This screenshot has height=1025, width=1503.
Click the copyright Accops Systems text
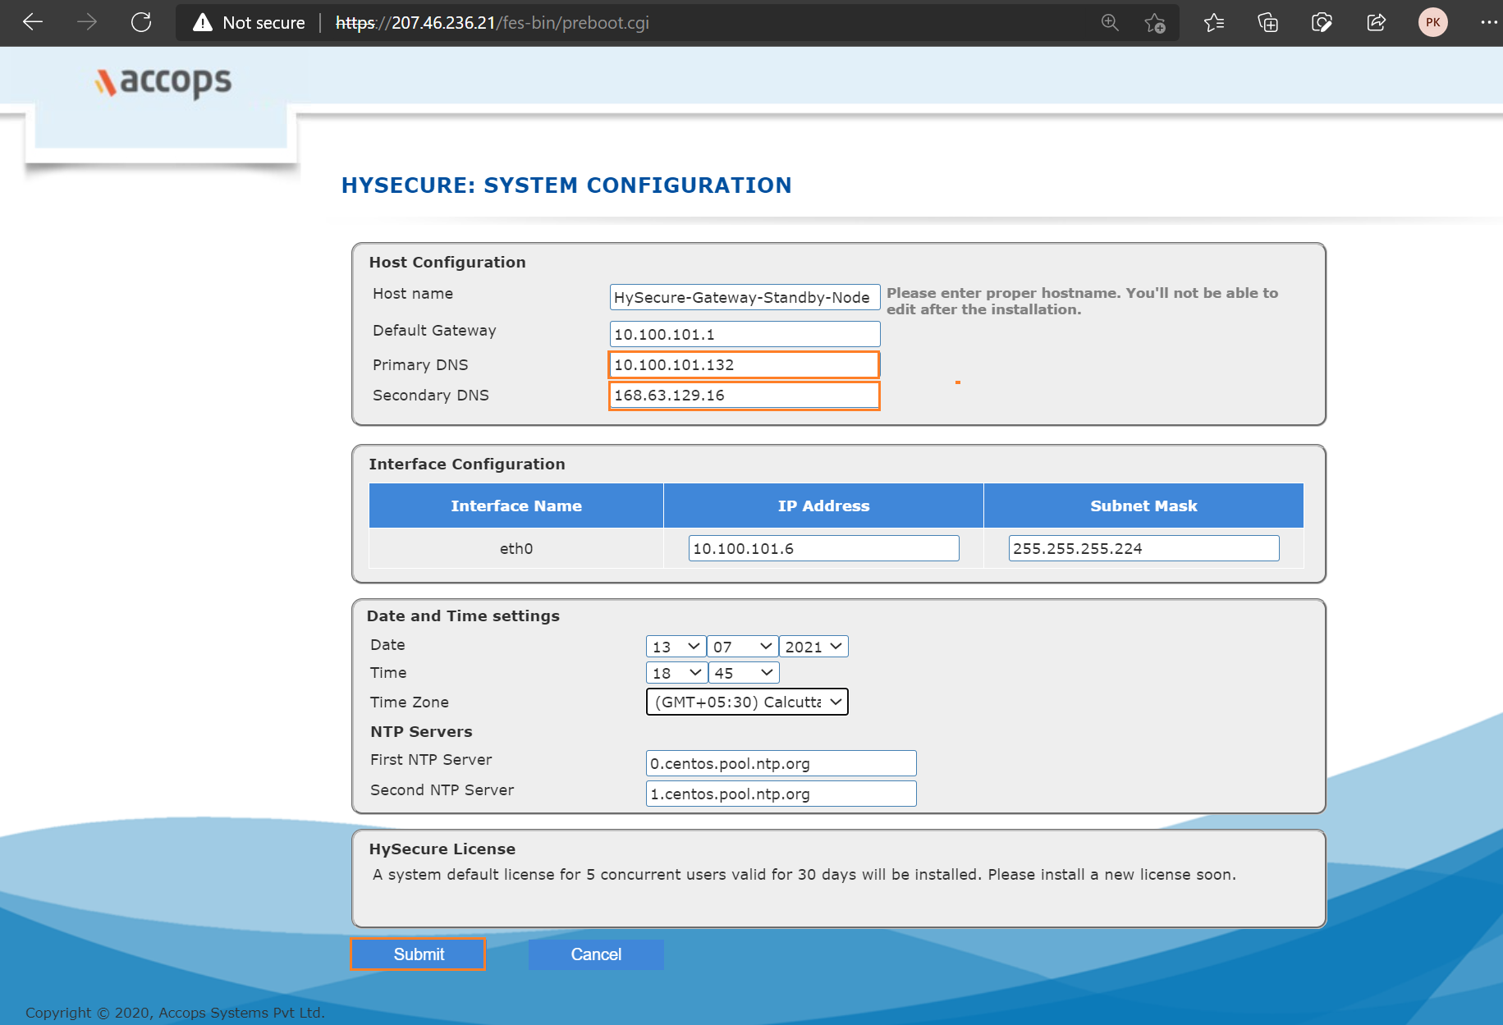click(x=175, y=1013)
